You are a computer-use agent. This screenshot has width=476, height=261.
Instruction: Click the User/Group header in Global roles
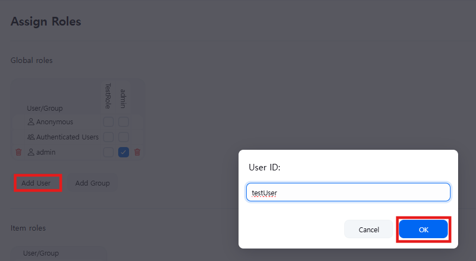pos(44,108)
